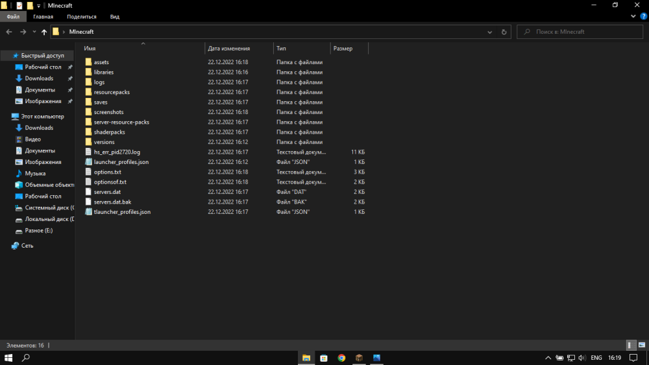Open Google Chrome from the taskbar
The image size is (649, 365).
pyautogui.click(x=341, y=358)
